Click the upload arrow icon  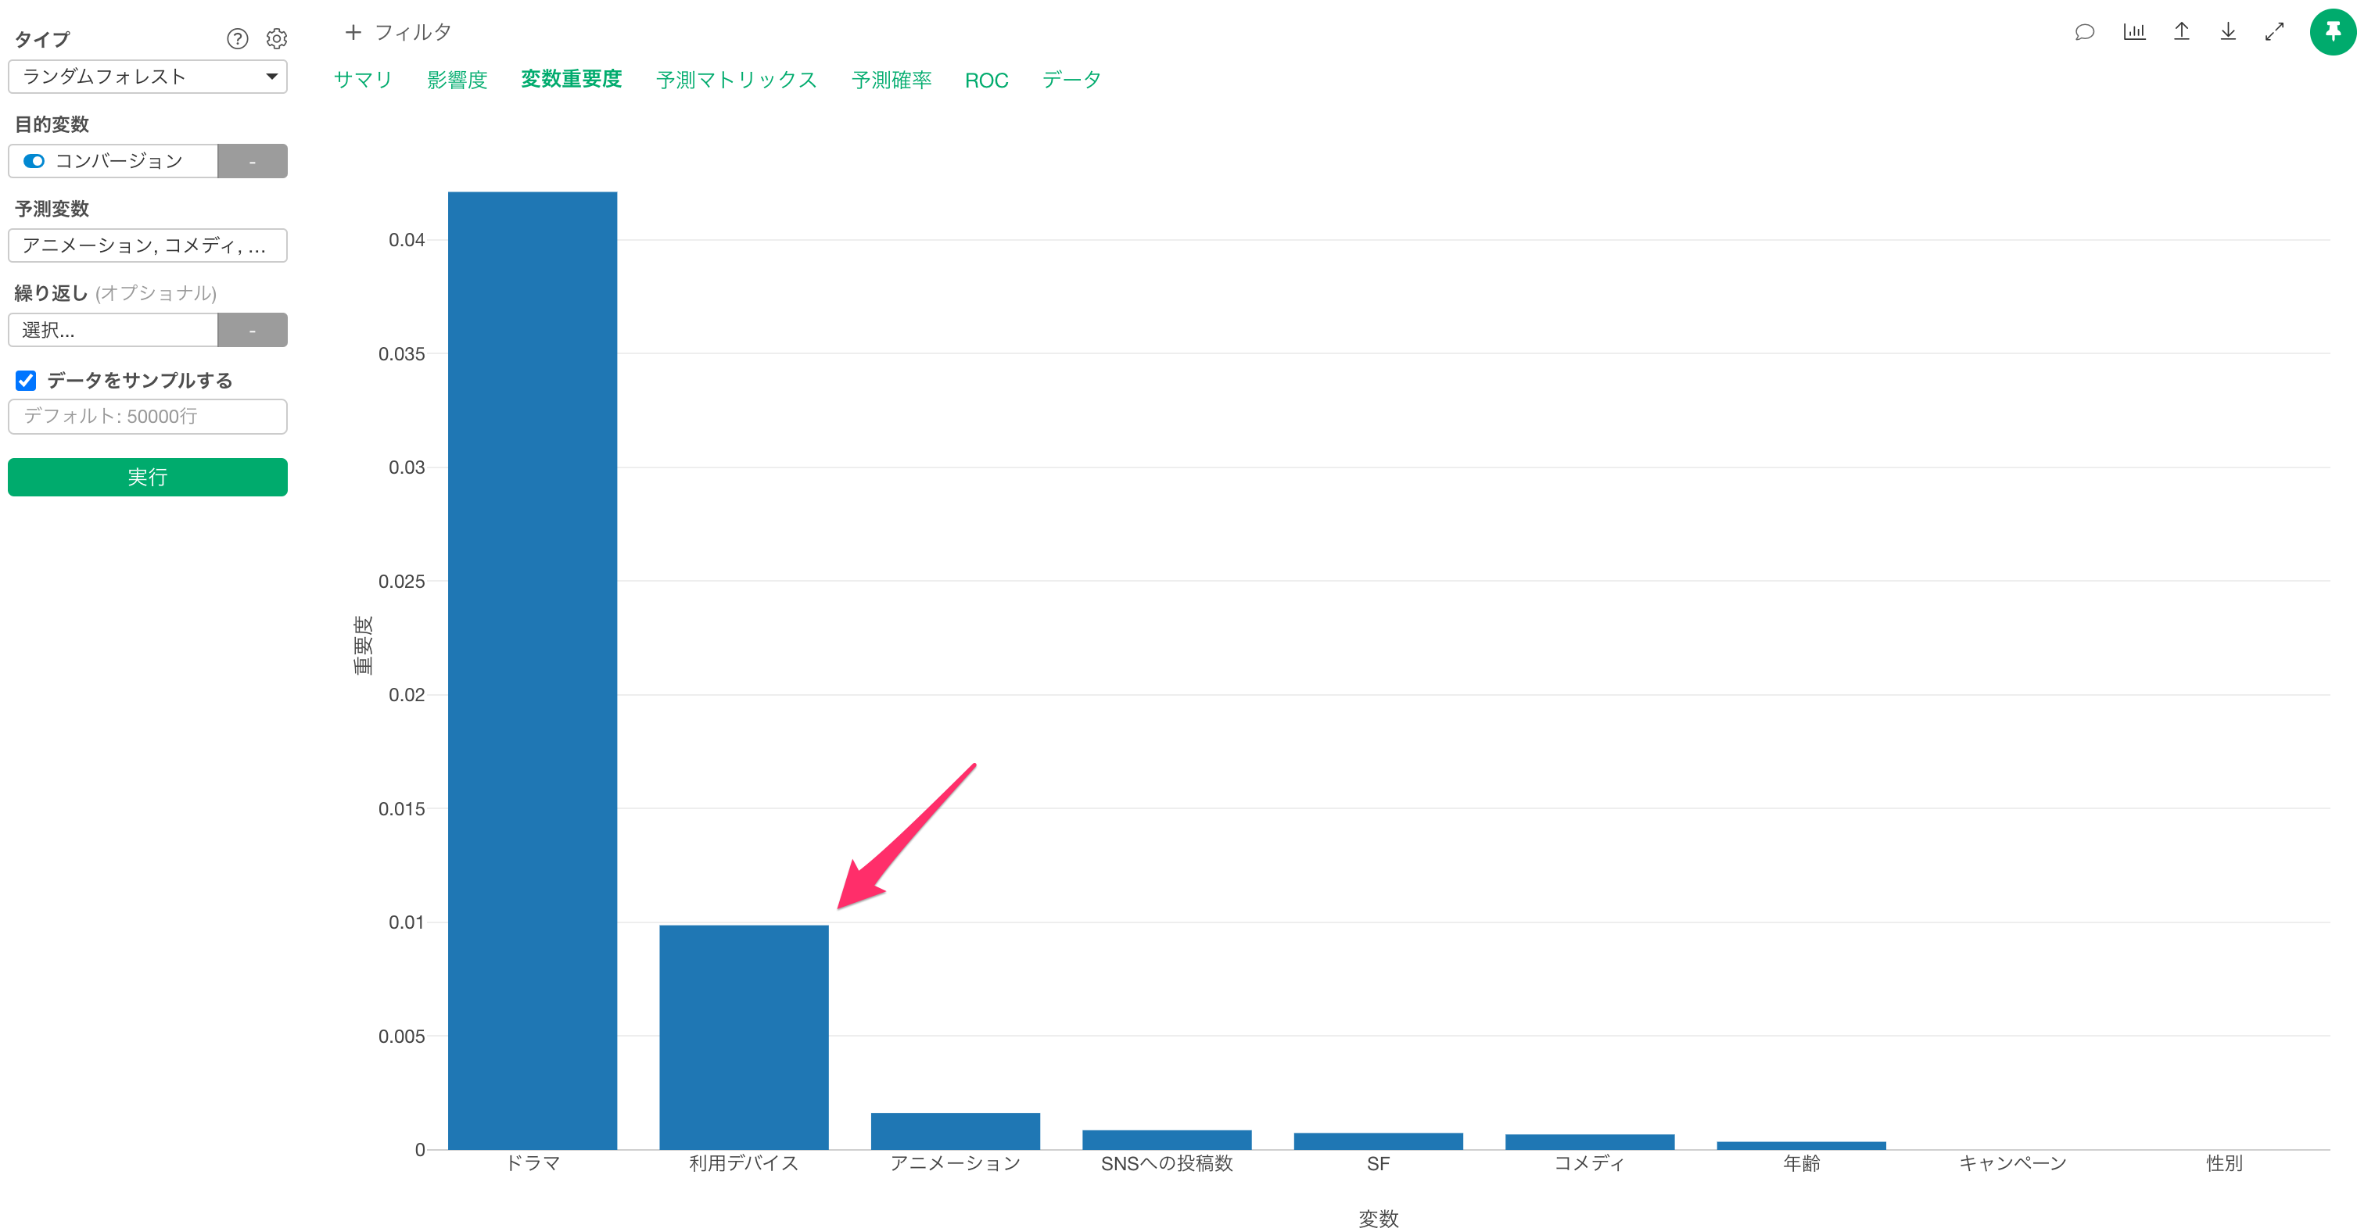[x=2181, y=32]
